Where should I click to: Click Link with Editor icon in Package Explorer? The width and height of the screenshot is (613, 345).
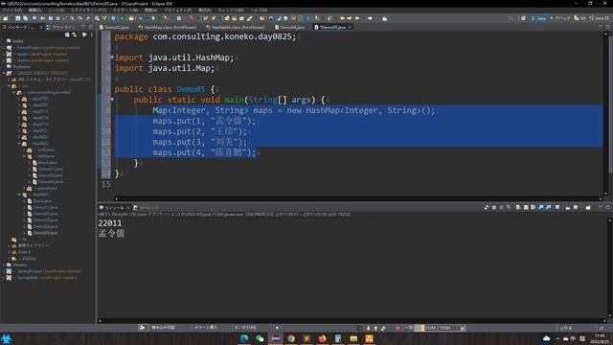pos(75,34)
